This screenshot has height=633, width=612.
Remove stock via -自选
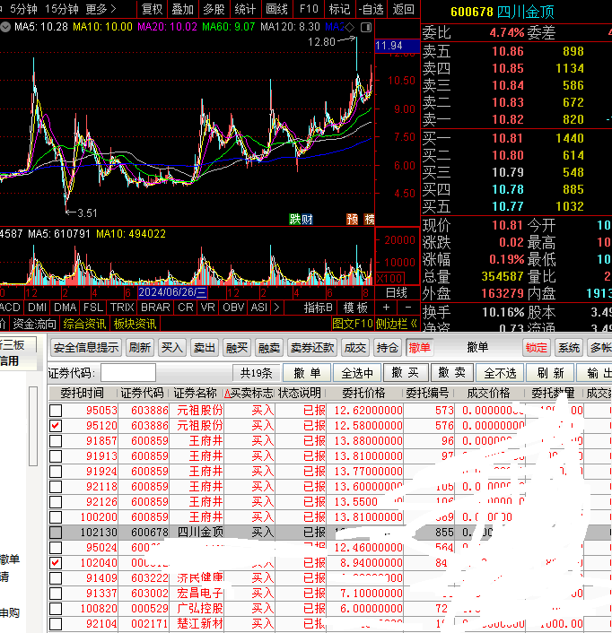[371, 9]
